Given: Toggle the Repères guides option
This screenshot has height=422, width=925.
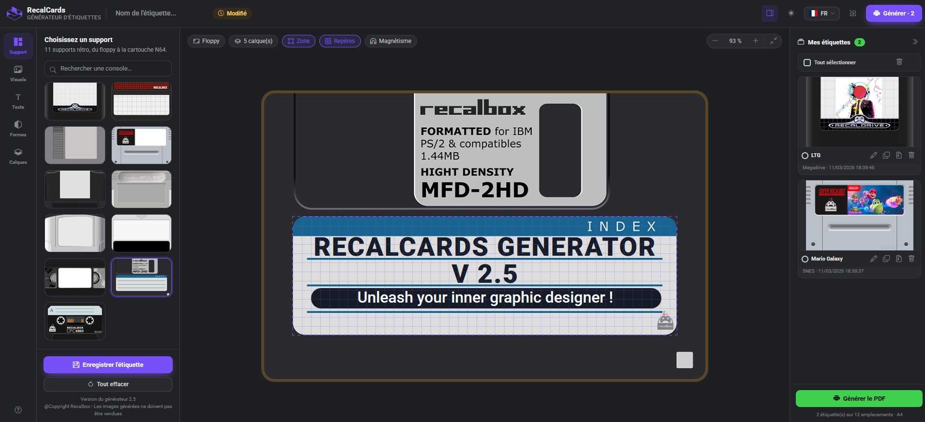Looking at the screenshot, I should [x=340, y=41].
